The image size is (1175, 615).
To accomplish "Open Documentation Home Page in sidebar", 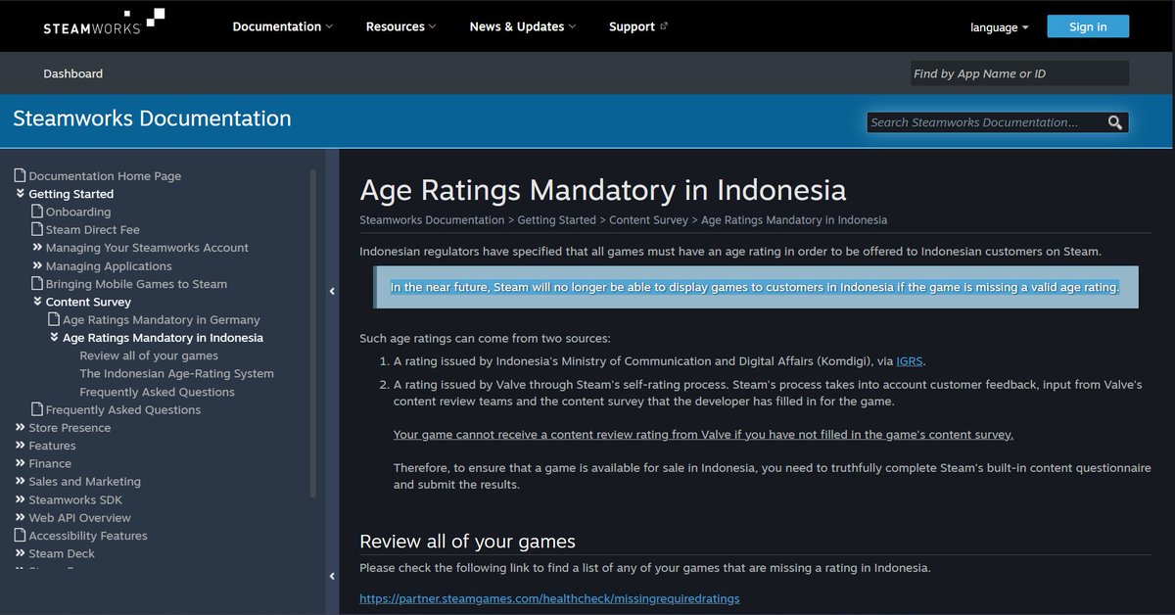I will (105, 176).
